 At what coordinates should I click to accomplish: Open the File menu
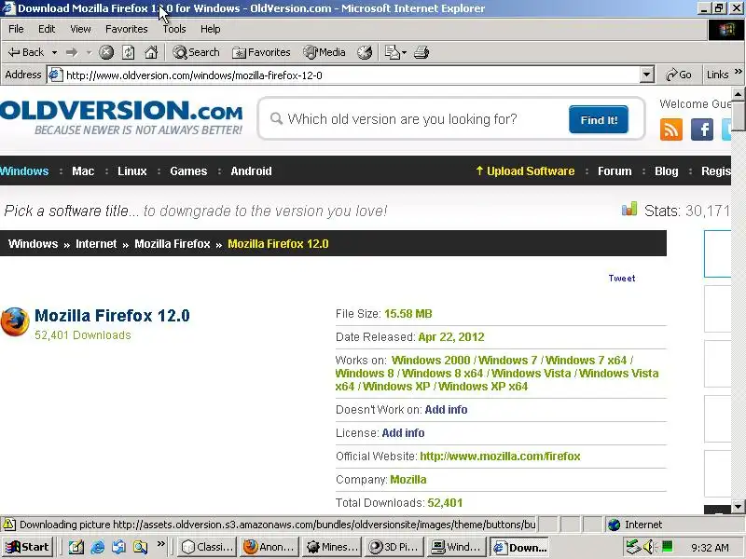[16, 29]
